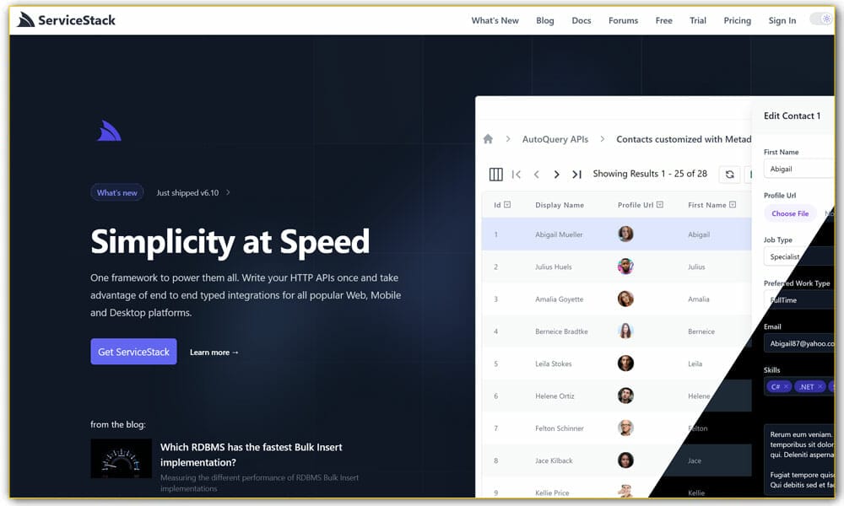Open the Id column filter dropdown
Image resolution: width=844 pixels, height=506 pixels.
click(507, 205)
